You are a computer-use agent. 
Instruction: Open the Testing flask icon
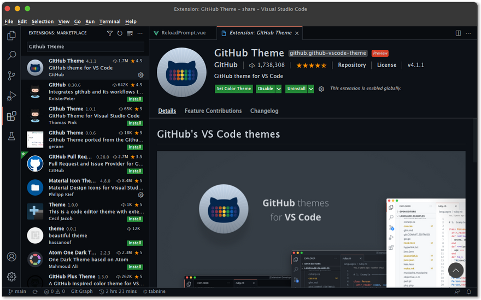[x=11, y=136]
